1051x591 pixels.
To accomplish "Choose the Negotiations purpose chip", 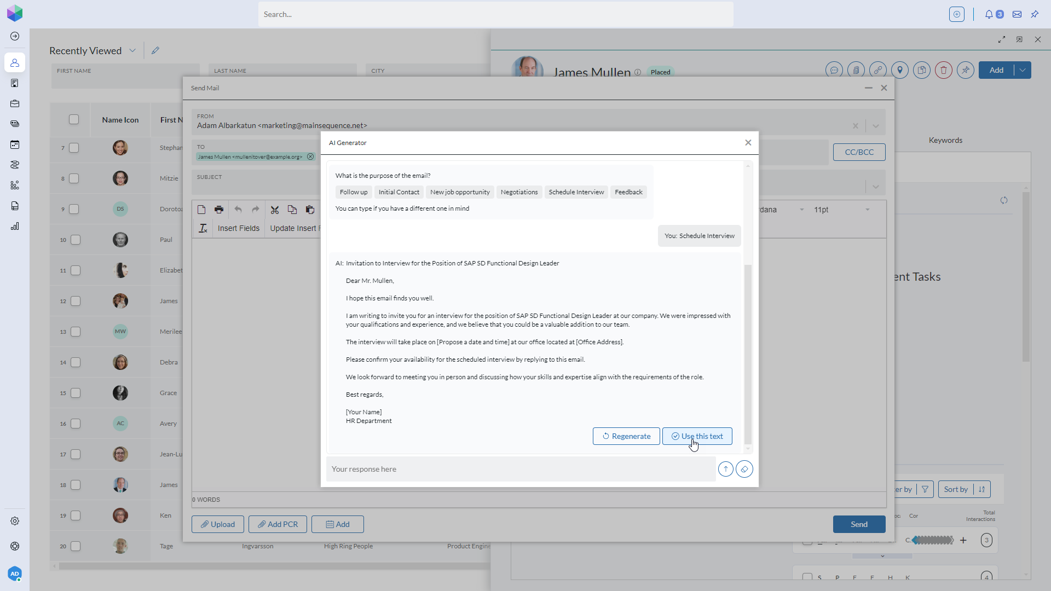I will 519,192.
